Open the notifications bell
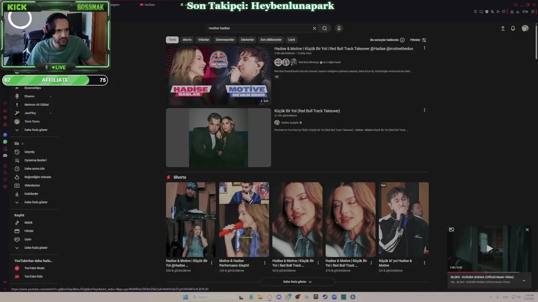The image size is (538, 302). [x=513, y=28]
